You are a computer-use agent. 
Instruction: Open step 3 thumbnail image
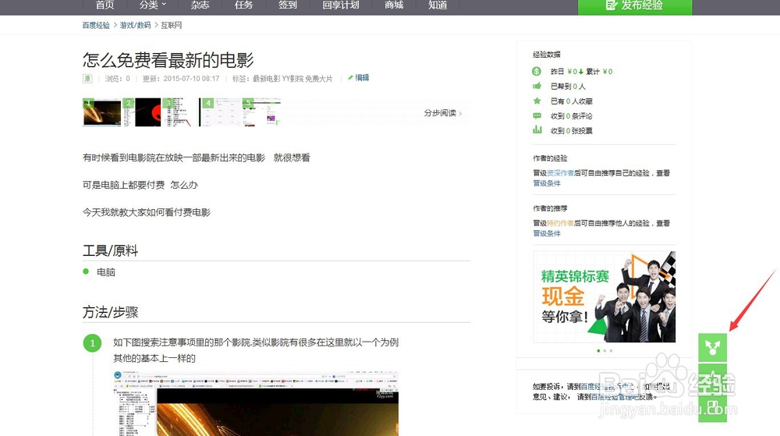[x=177, y=112]
